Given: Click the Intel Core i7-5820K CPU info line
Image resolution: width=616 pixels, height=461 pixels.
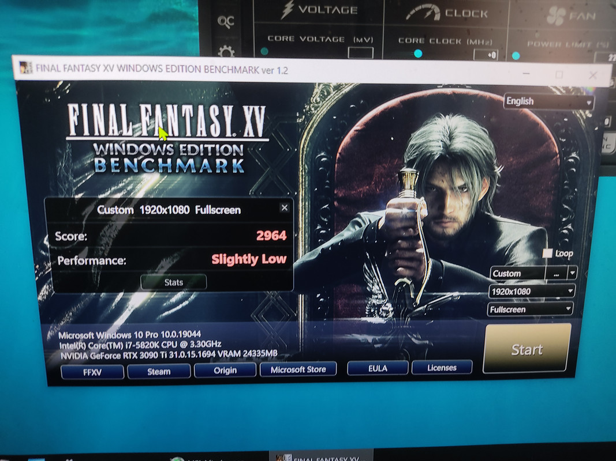Looking at the screenshot, I should click(x=140, y=345).
